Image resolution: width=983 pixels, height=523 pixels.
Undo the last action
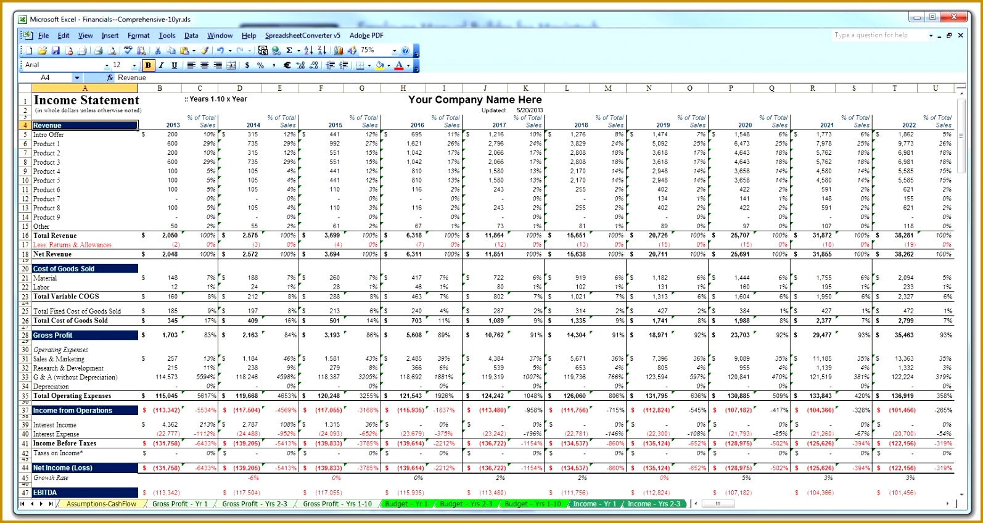[220, 51]
